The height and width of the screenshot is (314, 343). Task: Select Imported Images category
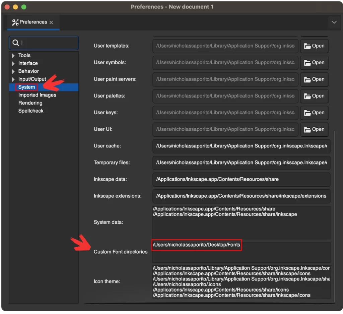37,95
